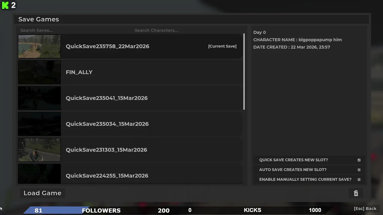
Task: Click thumbnail of QuickSave235758_22Mar2026
Action: click(39, 46)
